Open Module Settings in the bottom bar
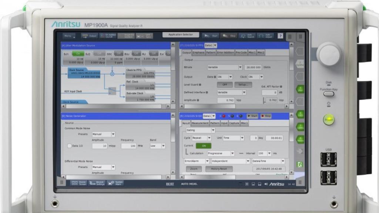 (97, 183)
